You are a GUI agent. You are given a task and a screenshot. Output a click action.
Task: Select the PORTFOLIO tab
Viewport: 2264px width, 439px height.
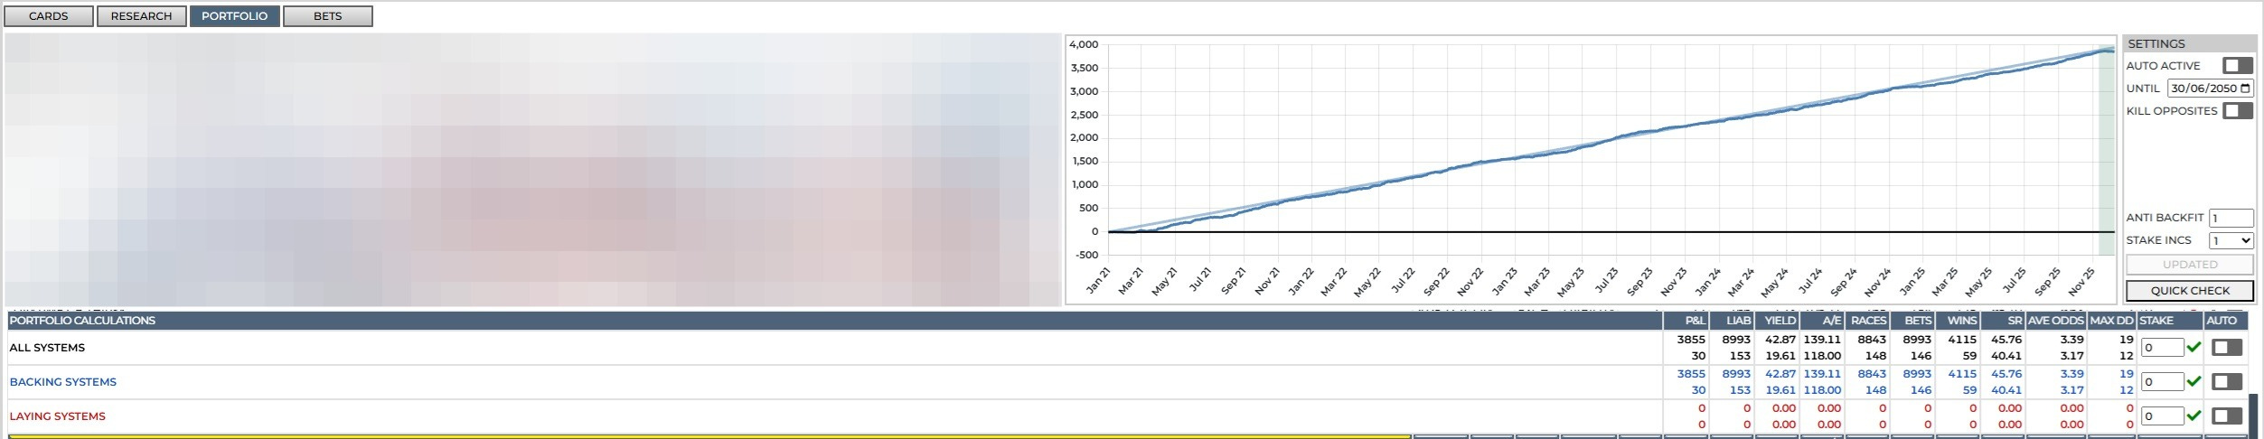click(x=234, y=16)
